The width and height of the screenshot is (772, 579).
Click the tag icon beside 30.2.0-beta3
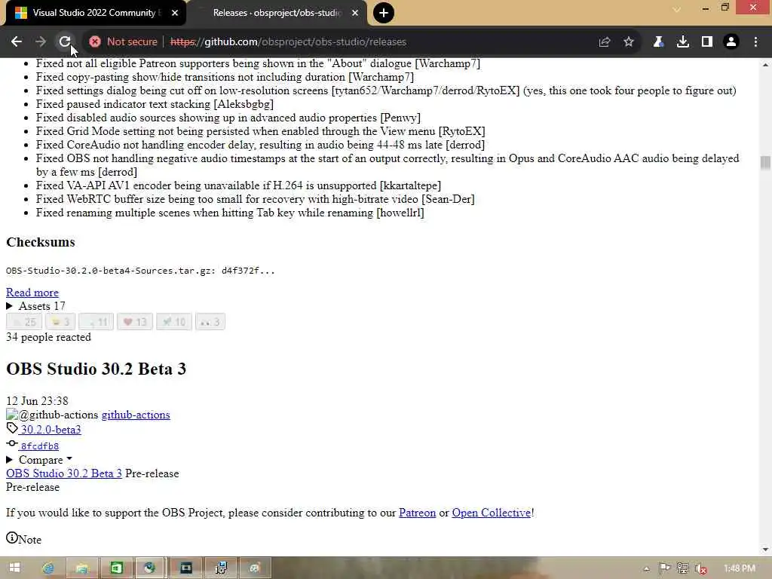[x=12, y=428]
